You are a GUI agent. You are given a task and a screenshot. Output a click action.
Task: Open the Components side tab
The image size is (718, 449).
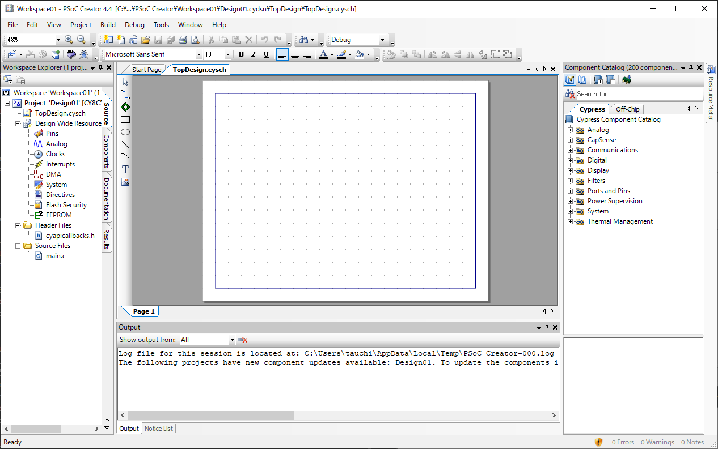pyautogui.click(x=107, y=151)
